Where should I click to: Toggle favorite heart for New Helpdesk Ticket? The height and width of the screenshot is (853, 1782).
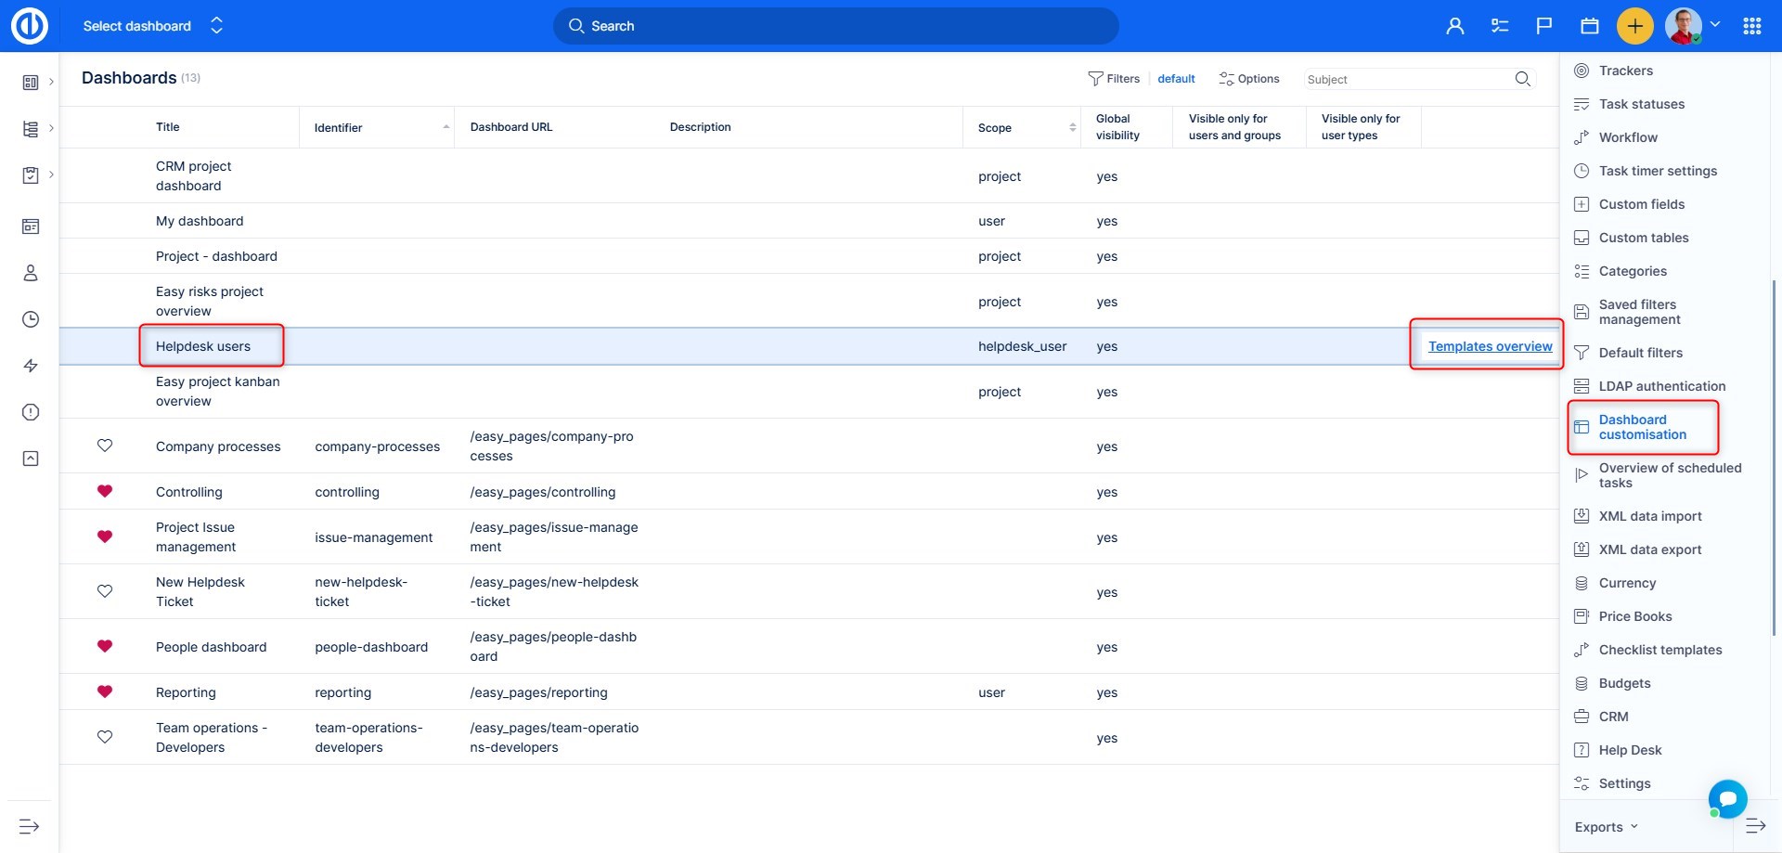pos(105,591)
